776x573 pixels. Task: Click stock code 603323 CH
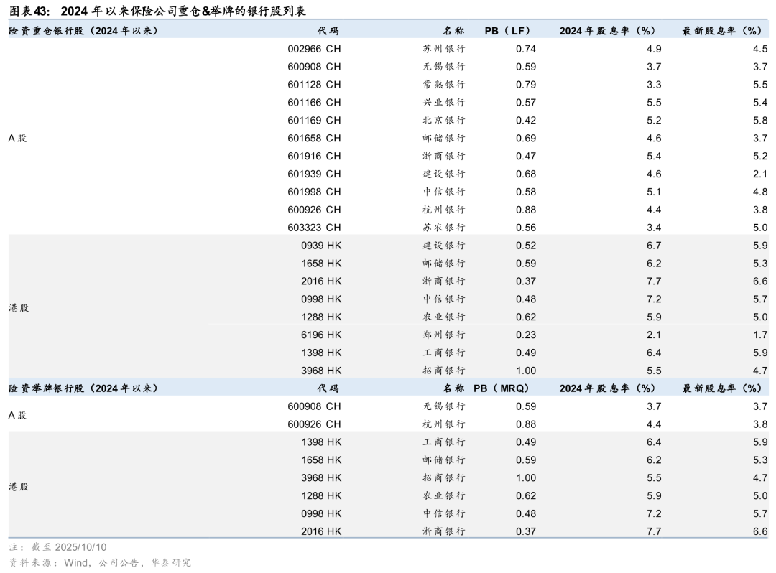tap(314, 228)
